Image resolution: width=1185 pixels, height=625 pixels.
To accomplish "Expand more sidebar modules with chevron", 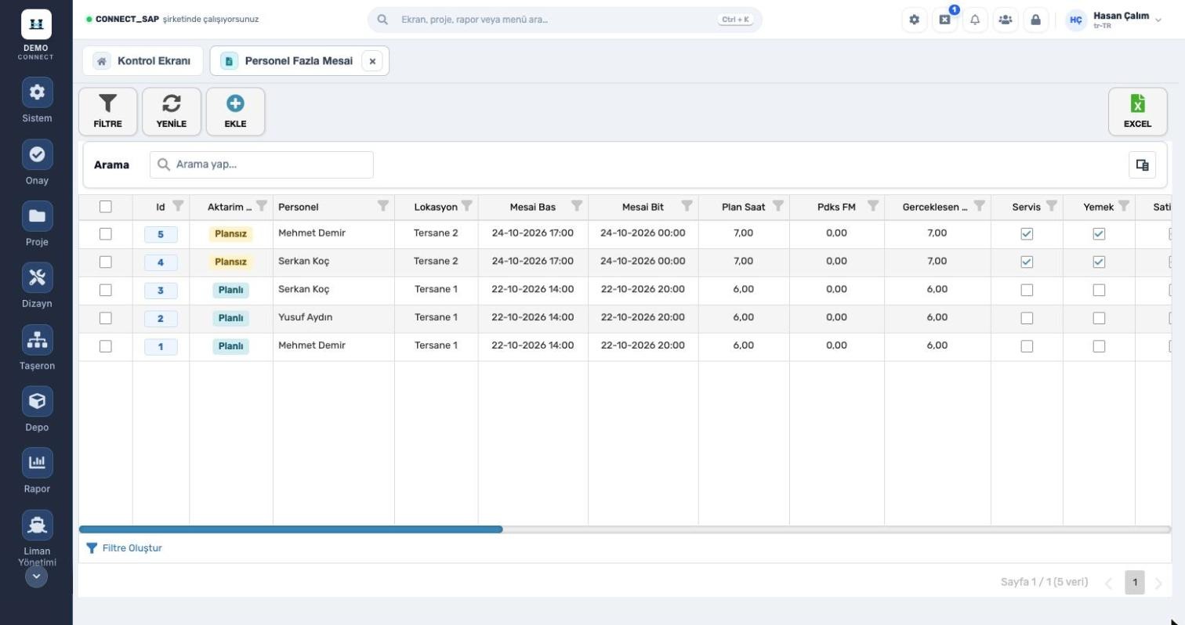I will click(x=36, y=576).
